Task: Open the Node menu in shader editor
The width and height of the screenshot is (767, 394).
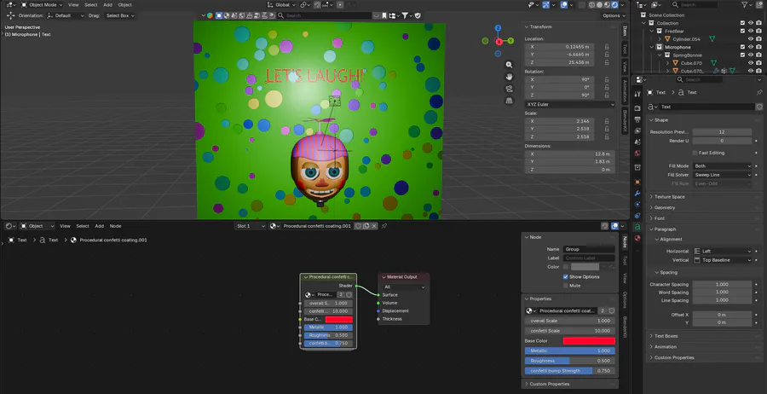Action: (x=115, y=226)
